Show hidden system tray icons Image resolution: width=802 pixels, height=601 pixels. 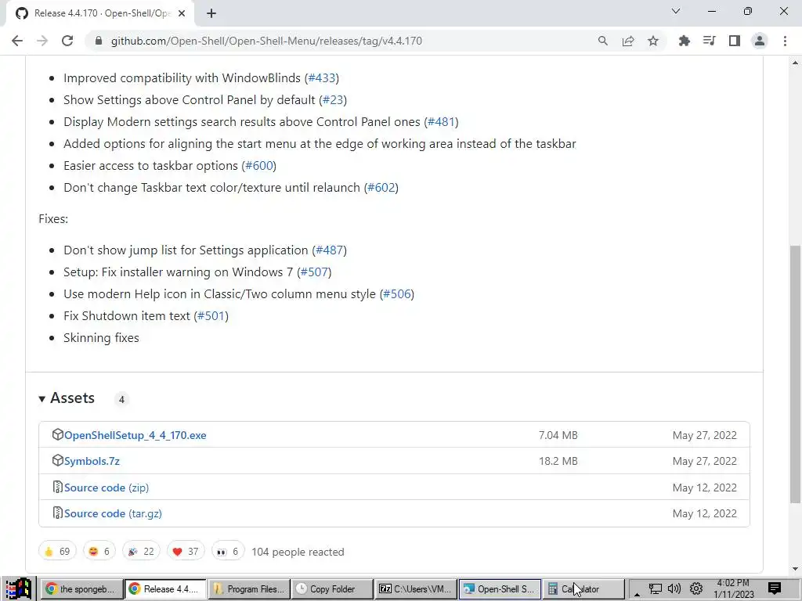(x=637, y=593)
